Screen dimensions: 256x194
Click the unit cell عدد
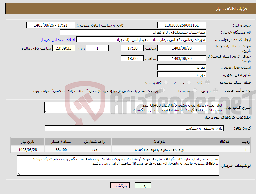click(x=94, y=150)
